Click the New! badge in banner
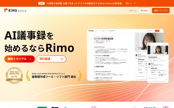 [x=41, y=4]
